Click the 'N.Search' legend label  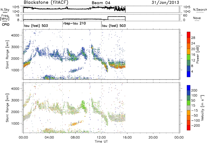pos(200,10)
